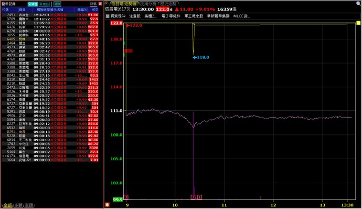Click the 清除 clear button
The width and height of the screenshot is (362, 209).
click(57, 4)
